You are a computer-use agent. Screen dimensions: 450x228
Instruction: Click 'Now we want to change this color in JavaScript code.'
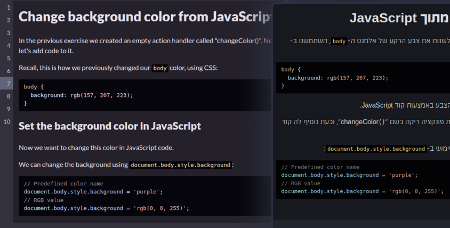pos(96,148)
